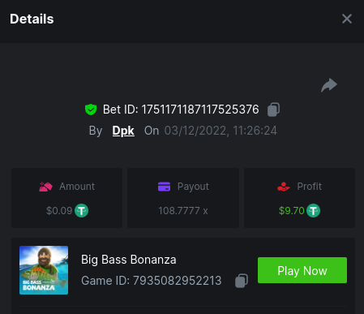The image size is (364, 314).
Task: Click the Details header title
Action: [x=32, y=19]
